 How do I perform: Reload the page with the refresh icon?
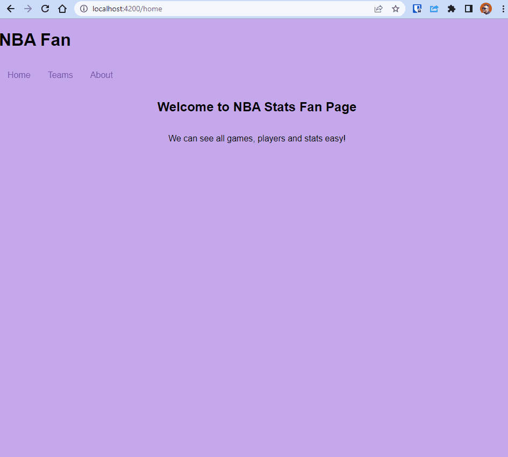tap(45, 9)
